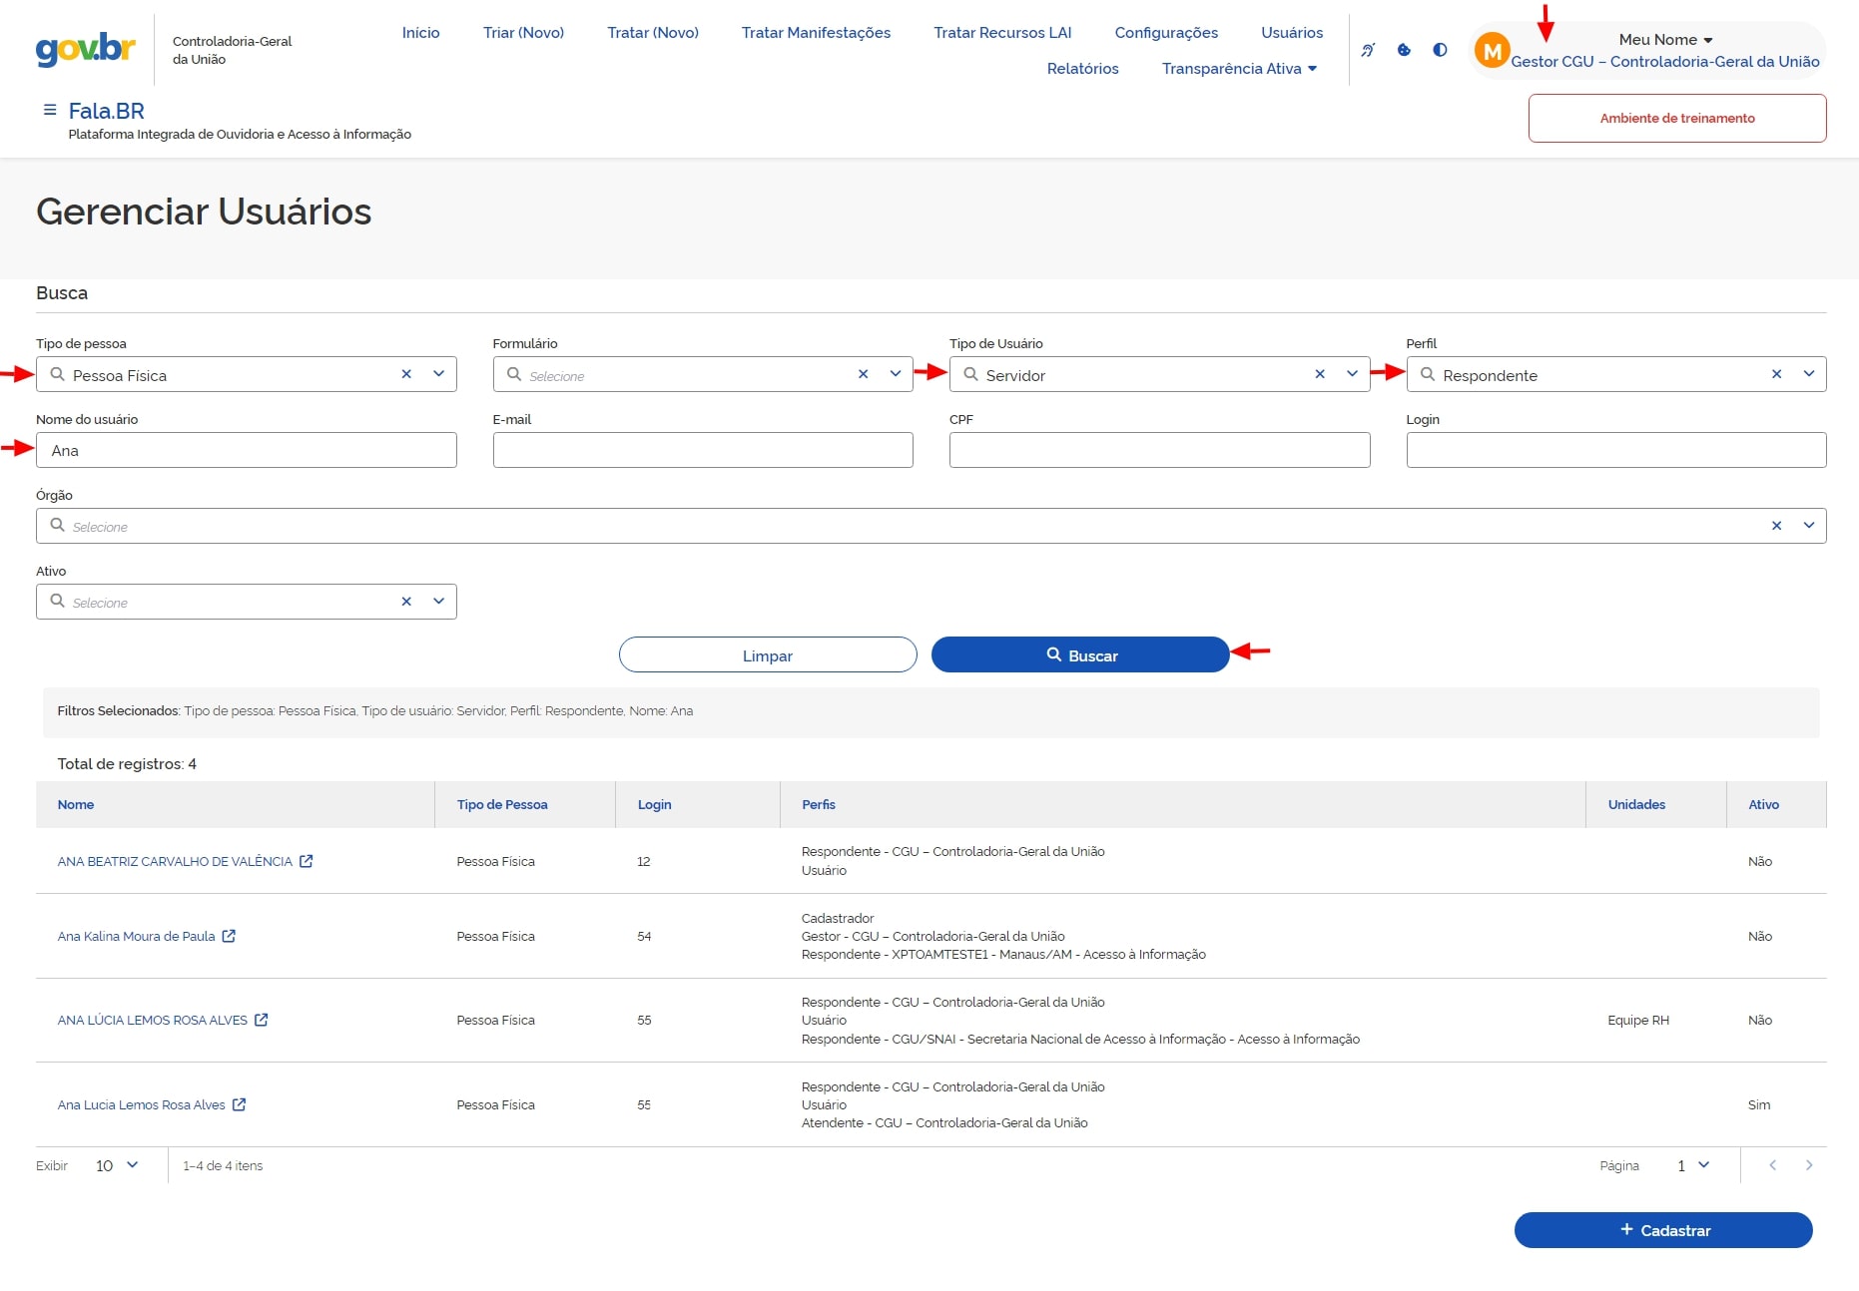This screenshot has height=1291, width=1859.
Task: Clear the Ativo field with the X
Action: (406, 602)
